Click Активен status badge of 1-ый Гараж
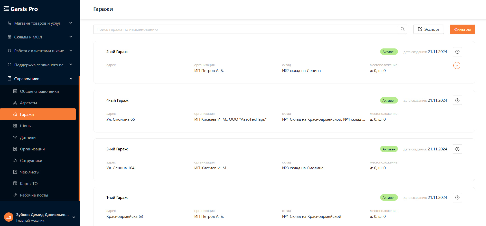486x226 pixels. tap(389, 198)
